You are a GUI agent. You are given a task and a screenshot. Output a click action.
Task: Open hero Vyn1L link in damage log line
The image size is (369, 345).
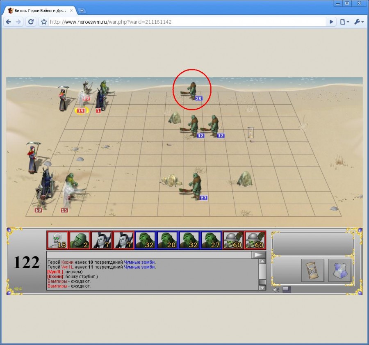[68, 267]
